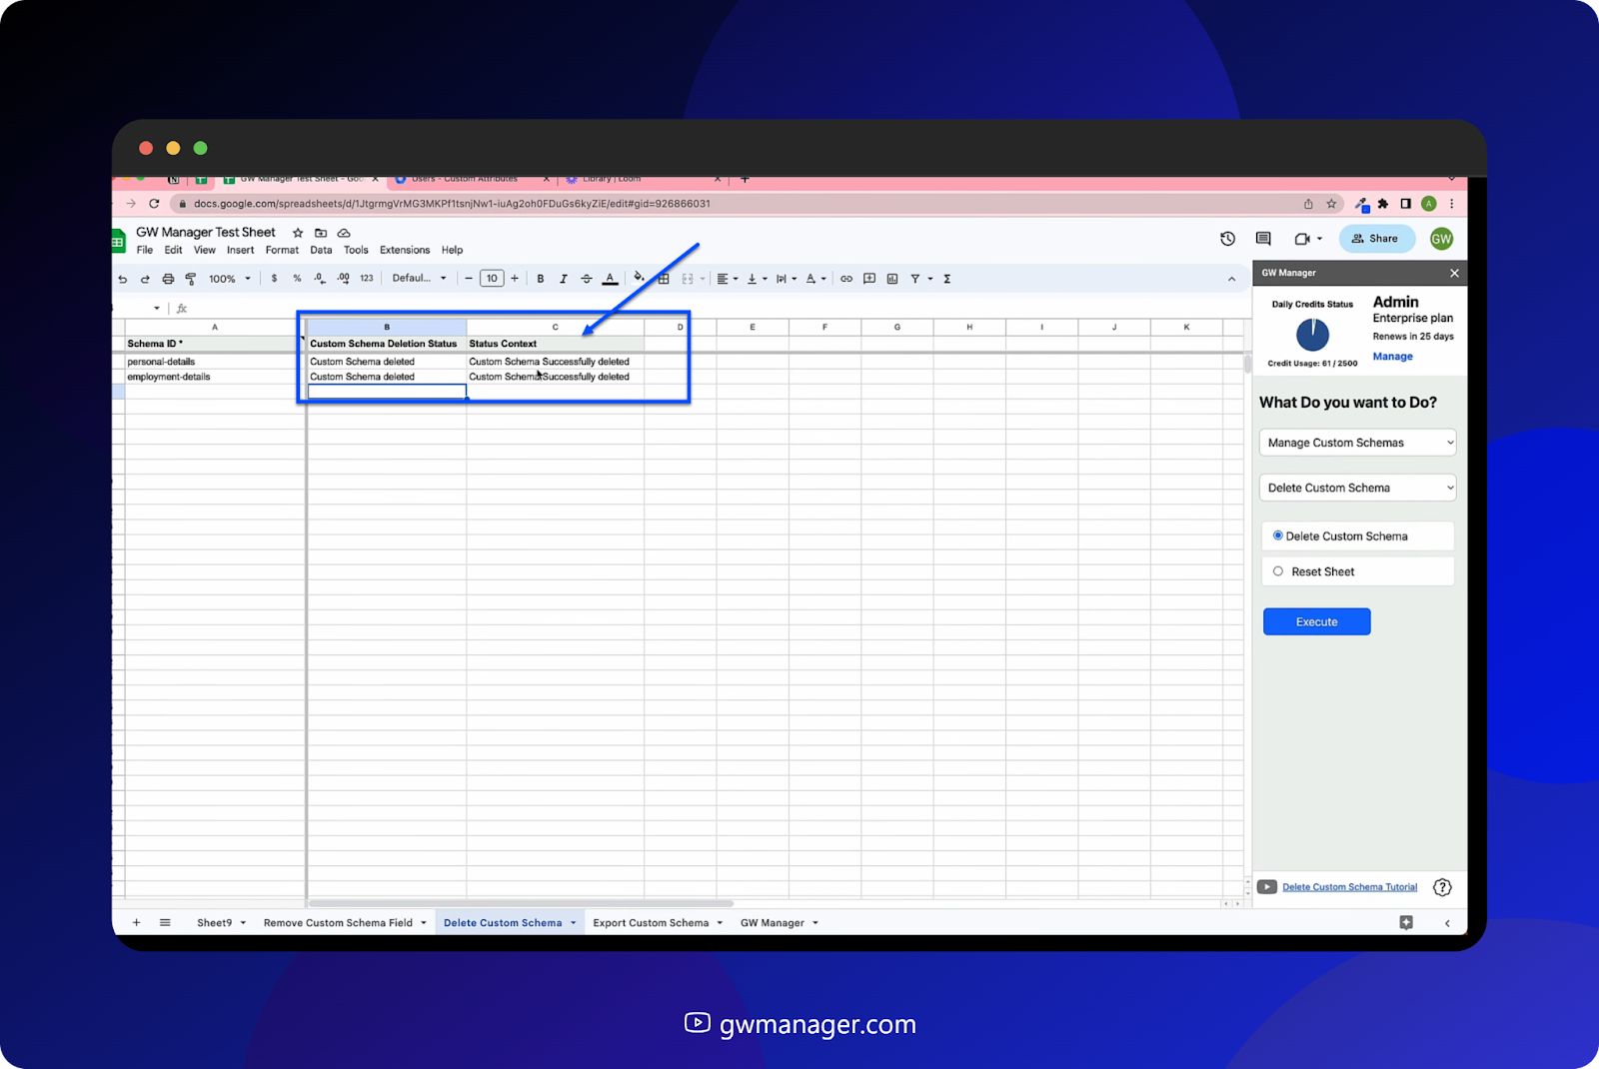Viewport: 1599px width, 1069px height.
Task: Close the GW Manager sidebar panel
Action: 1454,273
